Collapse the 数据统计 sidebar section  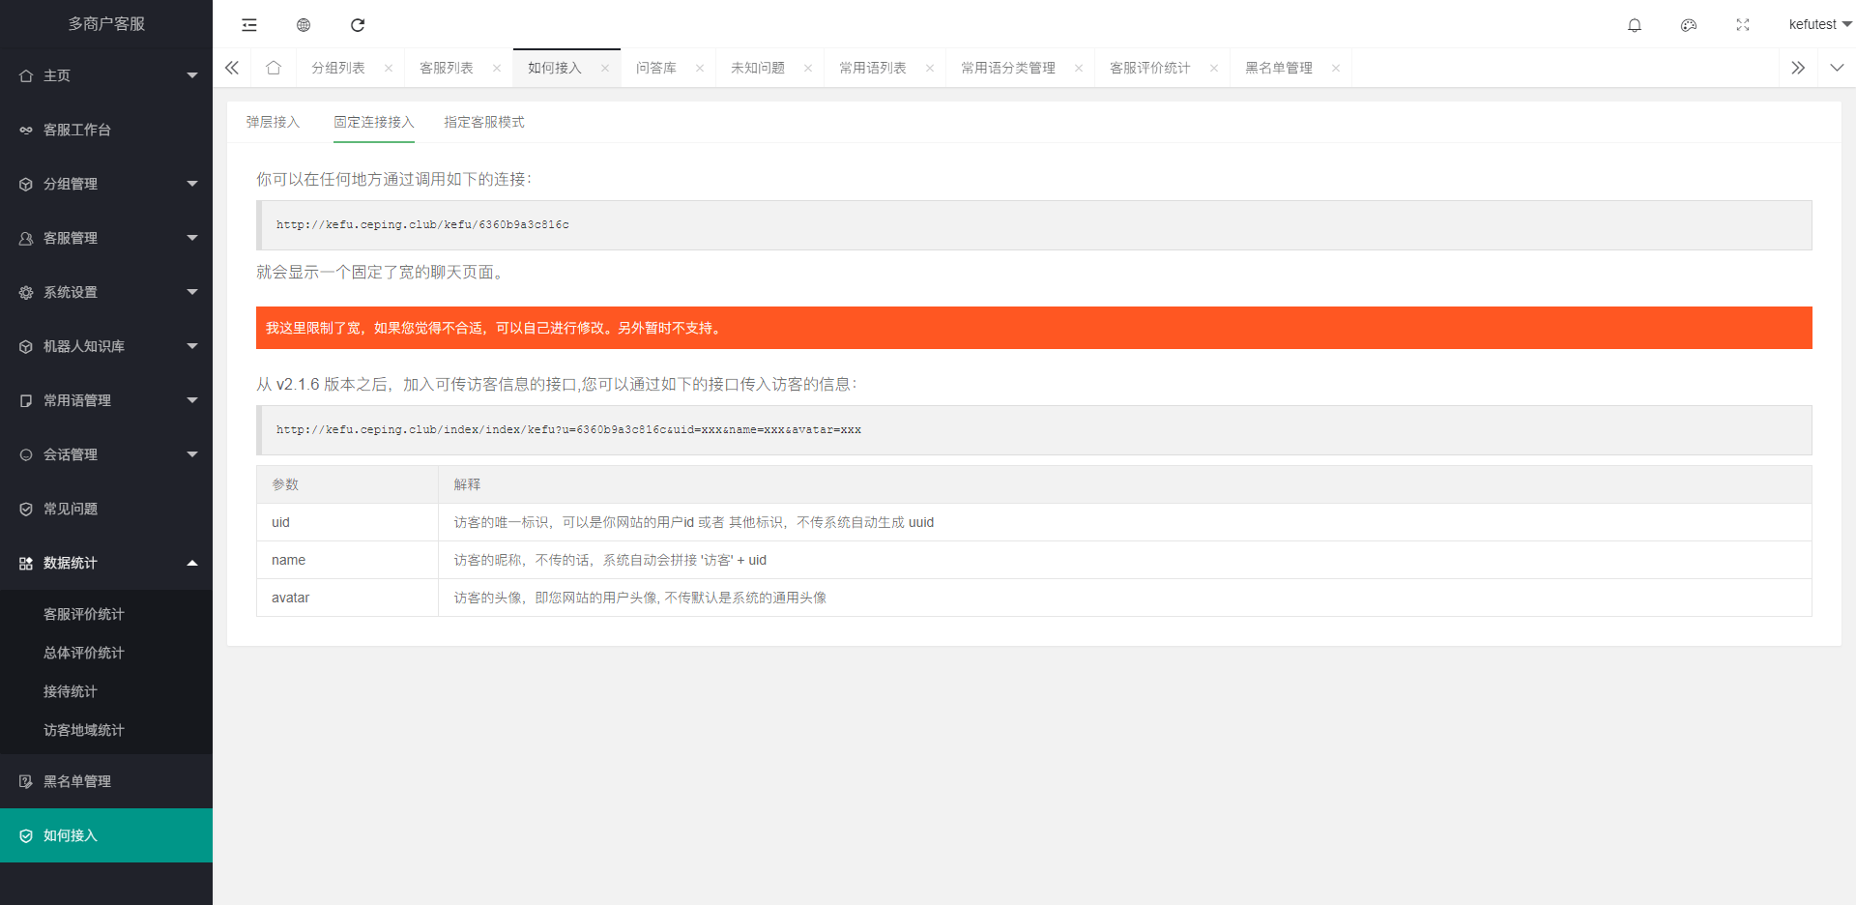(x=106, y=563)
